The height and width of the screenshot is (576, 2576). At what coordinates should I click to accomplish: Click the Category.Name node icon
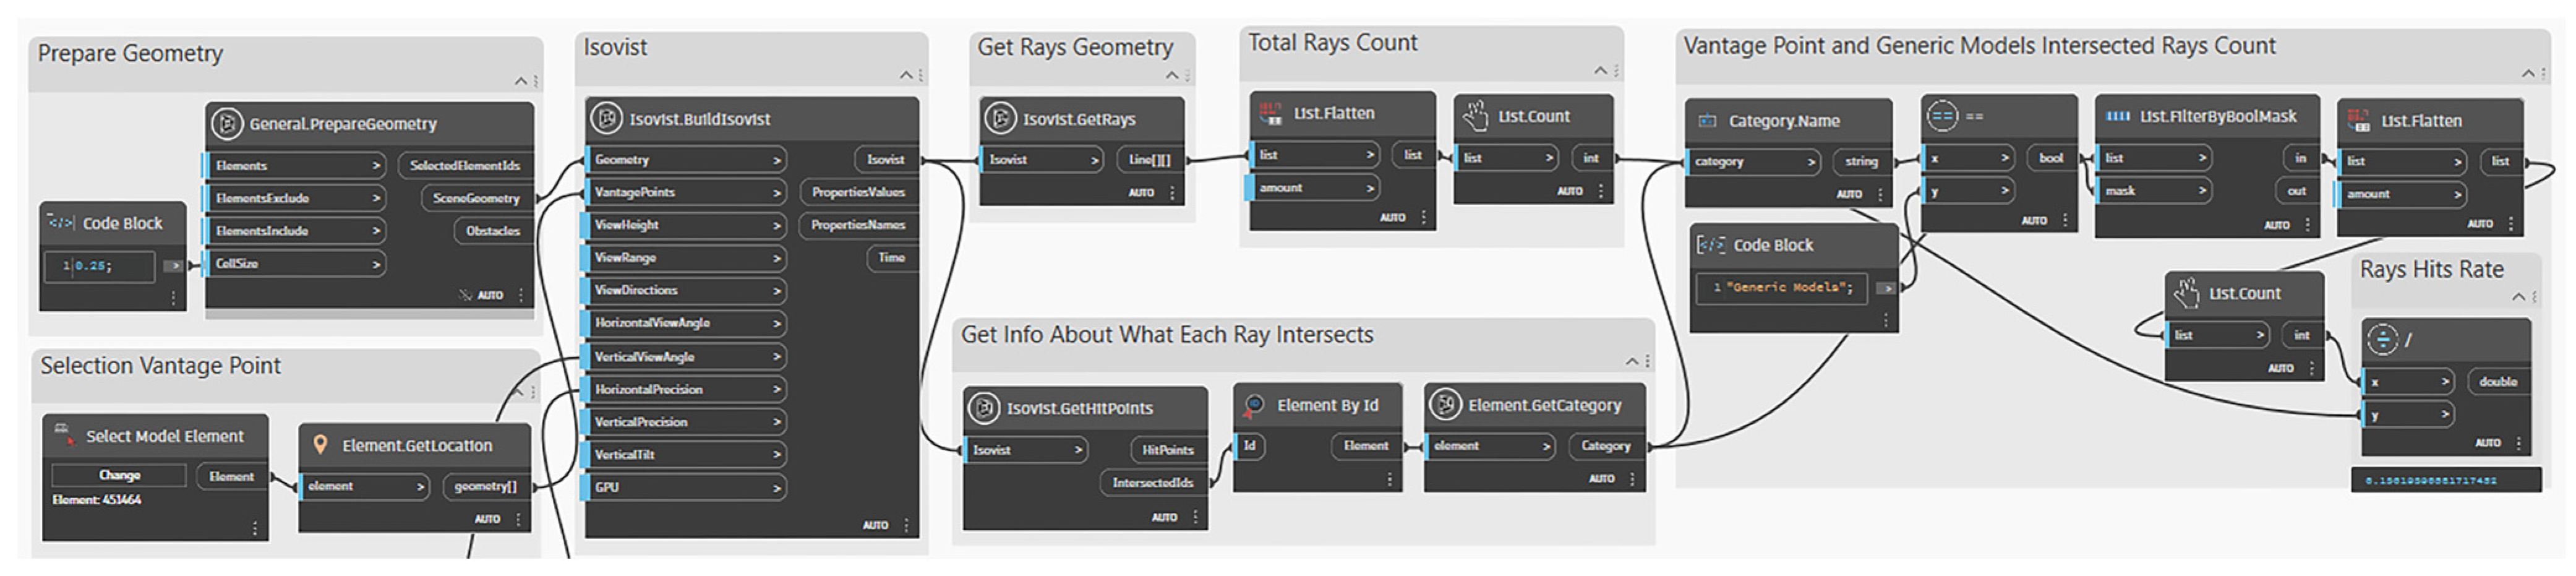click(1707, 121)
